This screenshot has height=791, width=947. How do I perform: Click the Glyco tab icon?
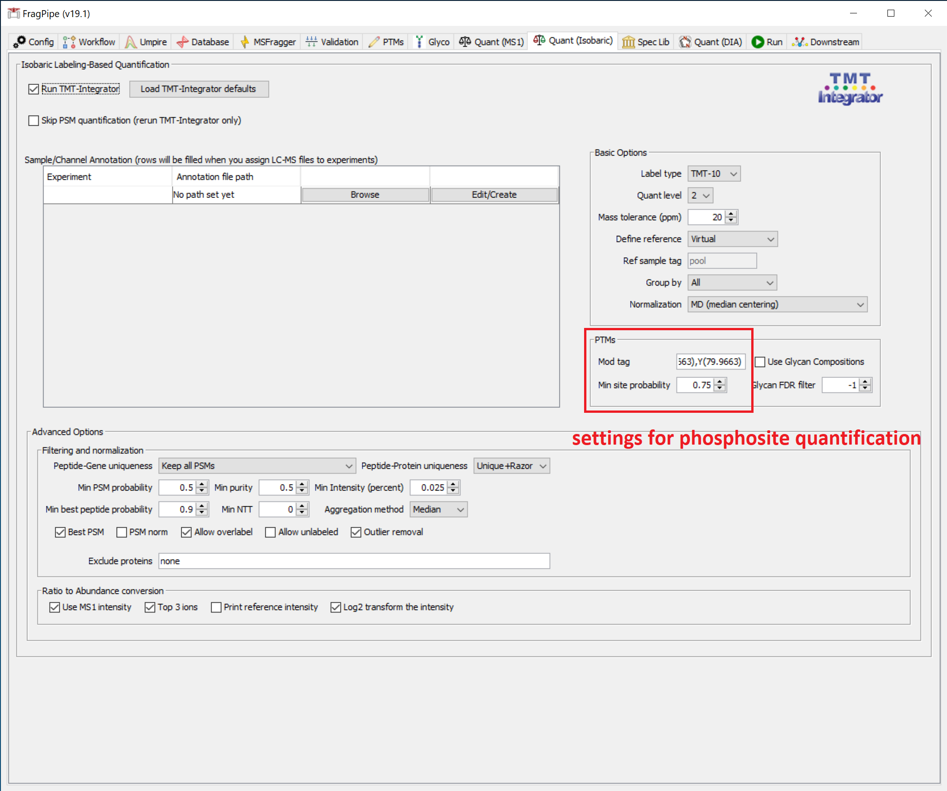(x=419, y=42)
